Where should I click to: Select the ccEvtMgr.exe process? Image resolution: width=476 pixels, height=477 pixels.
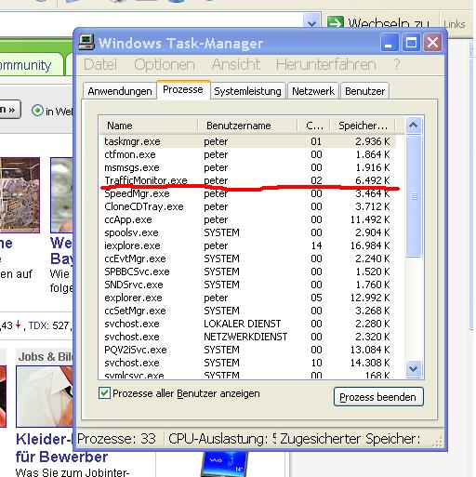[x=247, y=258]
